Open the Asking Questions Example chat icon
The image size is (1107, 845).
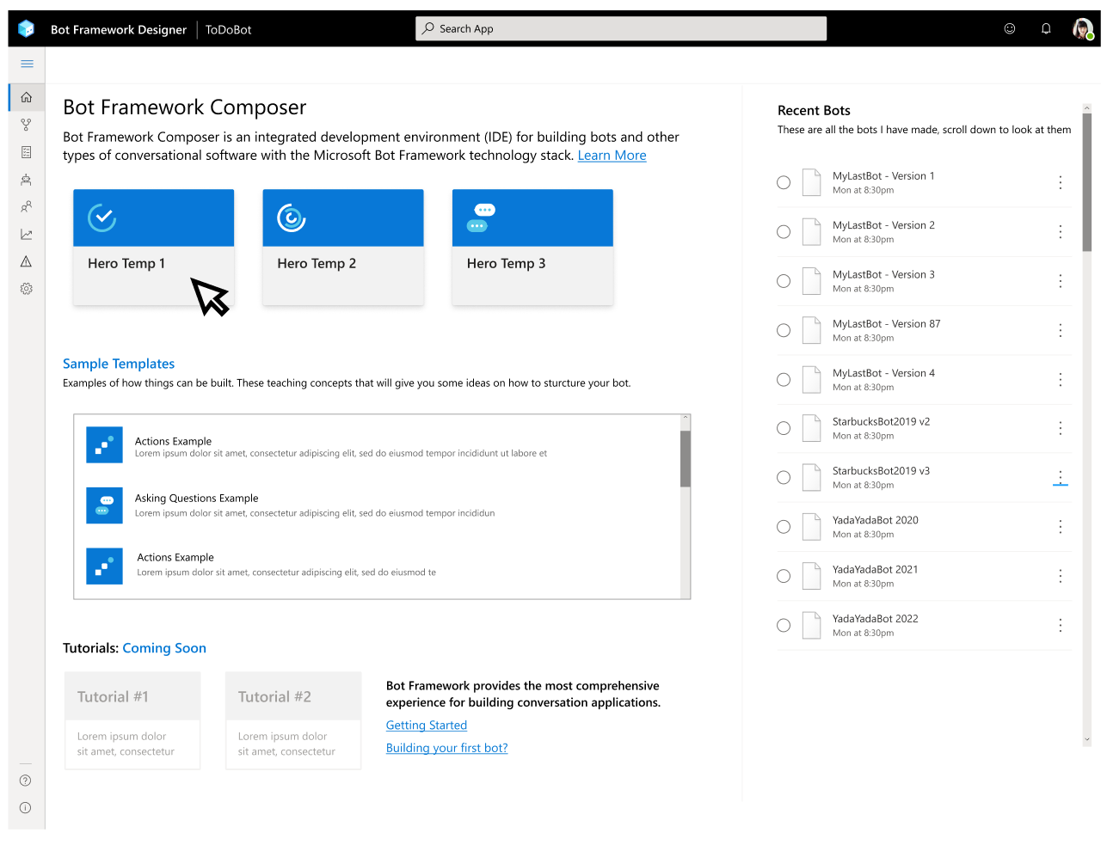click(104, 505)
